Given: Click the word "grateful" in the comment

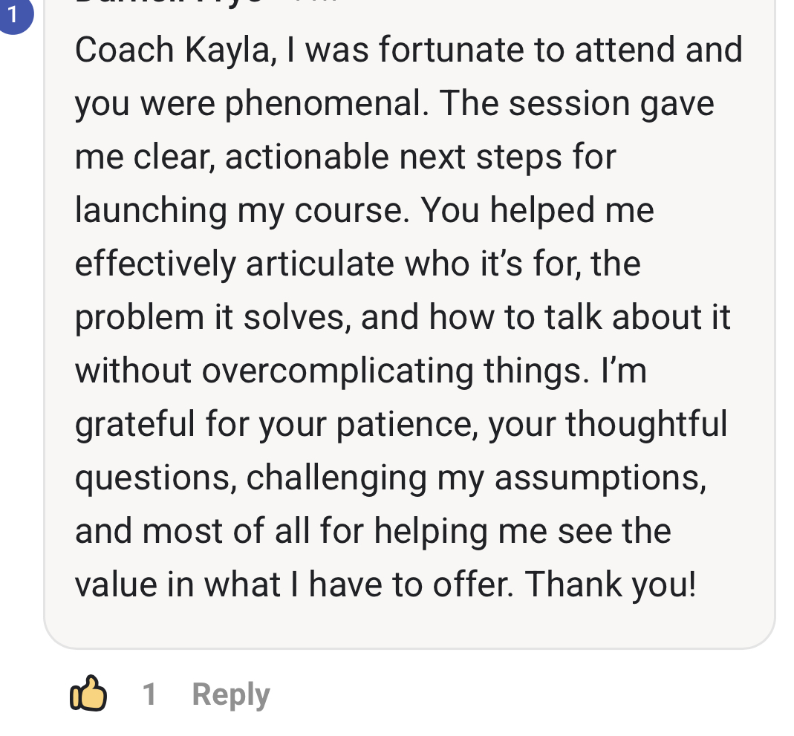Looking at the screenshot, I should [x=135, y=425].
